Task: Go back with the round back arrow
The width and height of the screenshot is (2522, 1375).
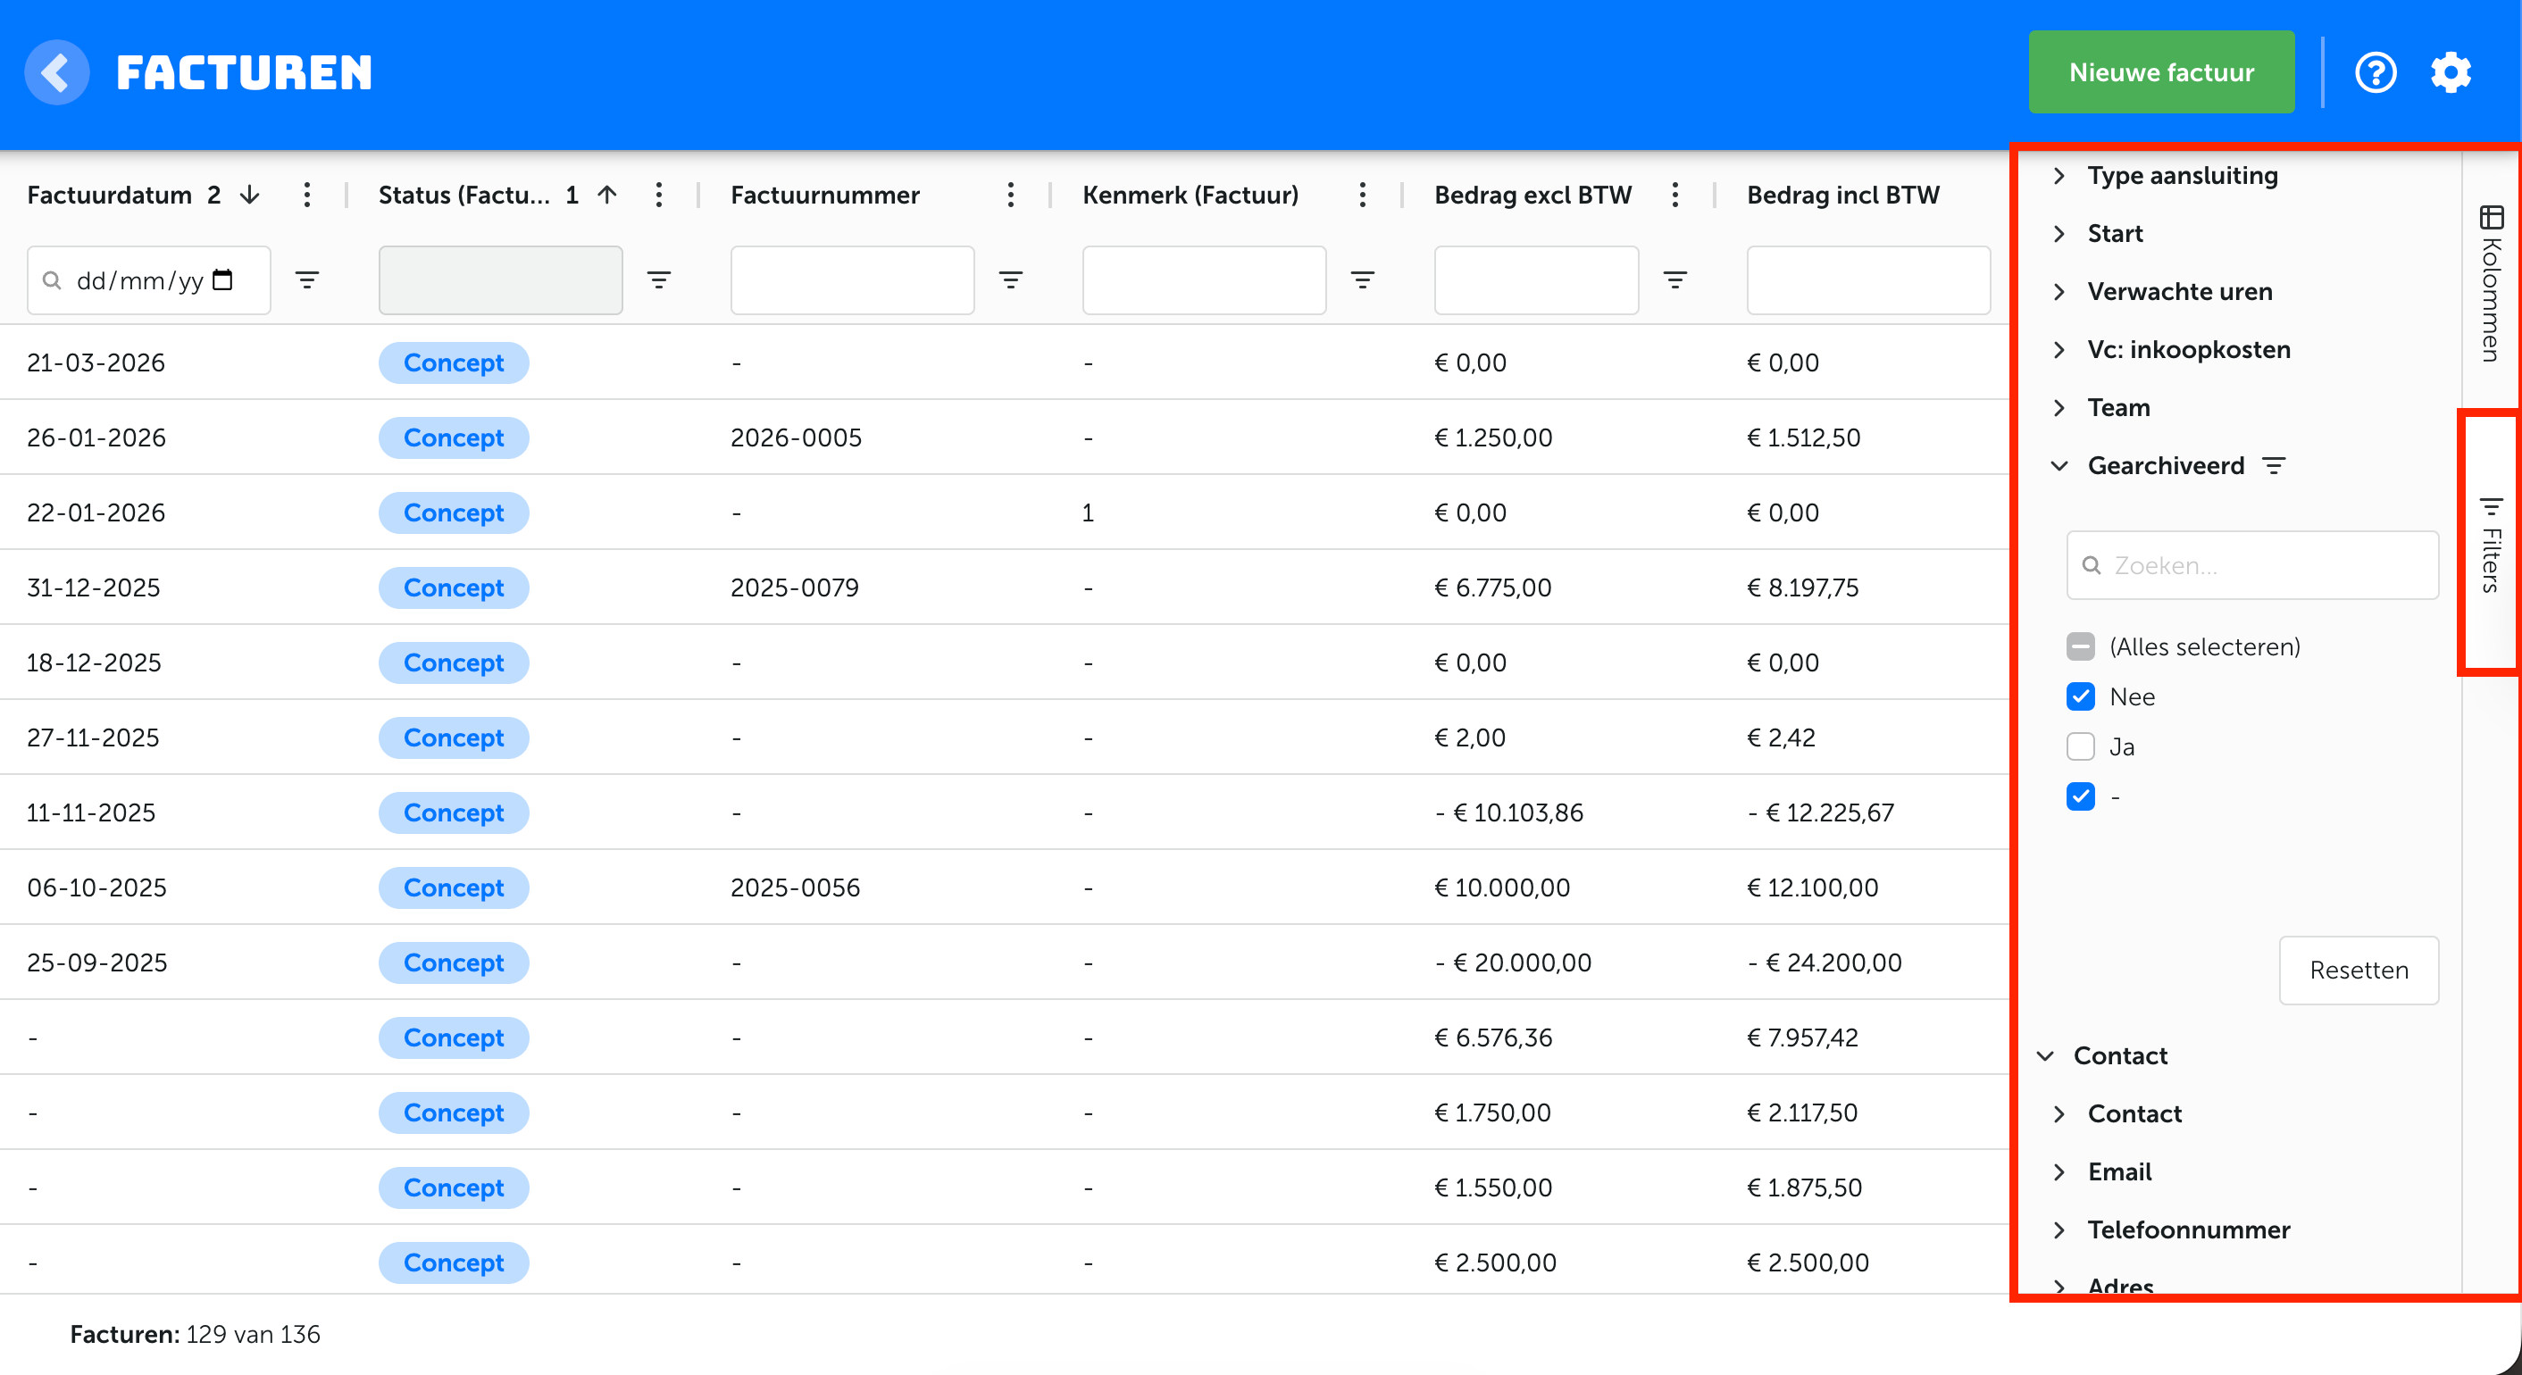Action: tap(57, 72)
